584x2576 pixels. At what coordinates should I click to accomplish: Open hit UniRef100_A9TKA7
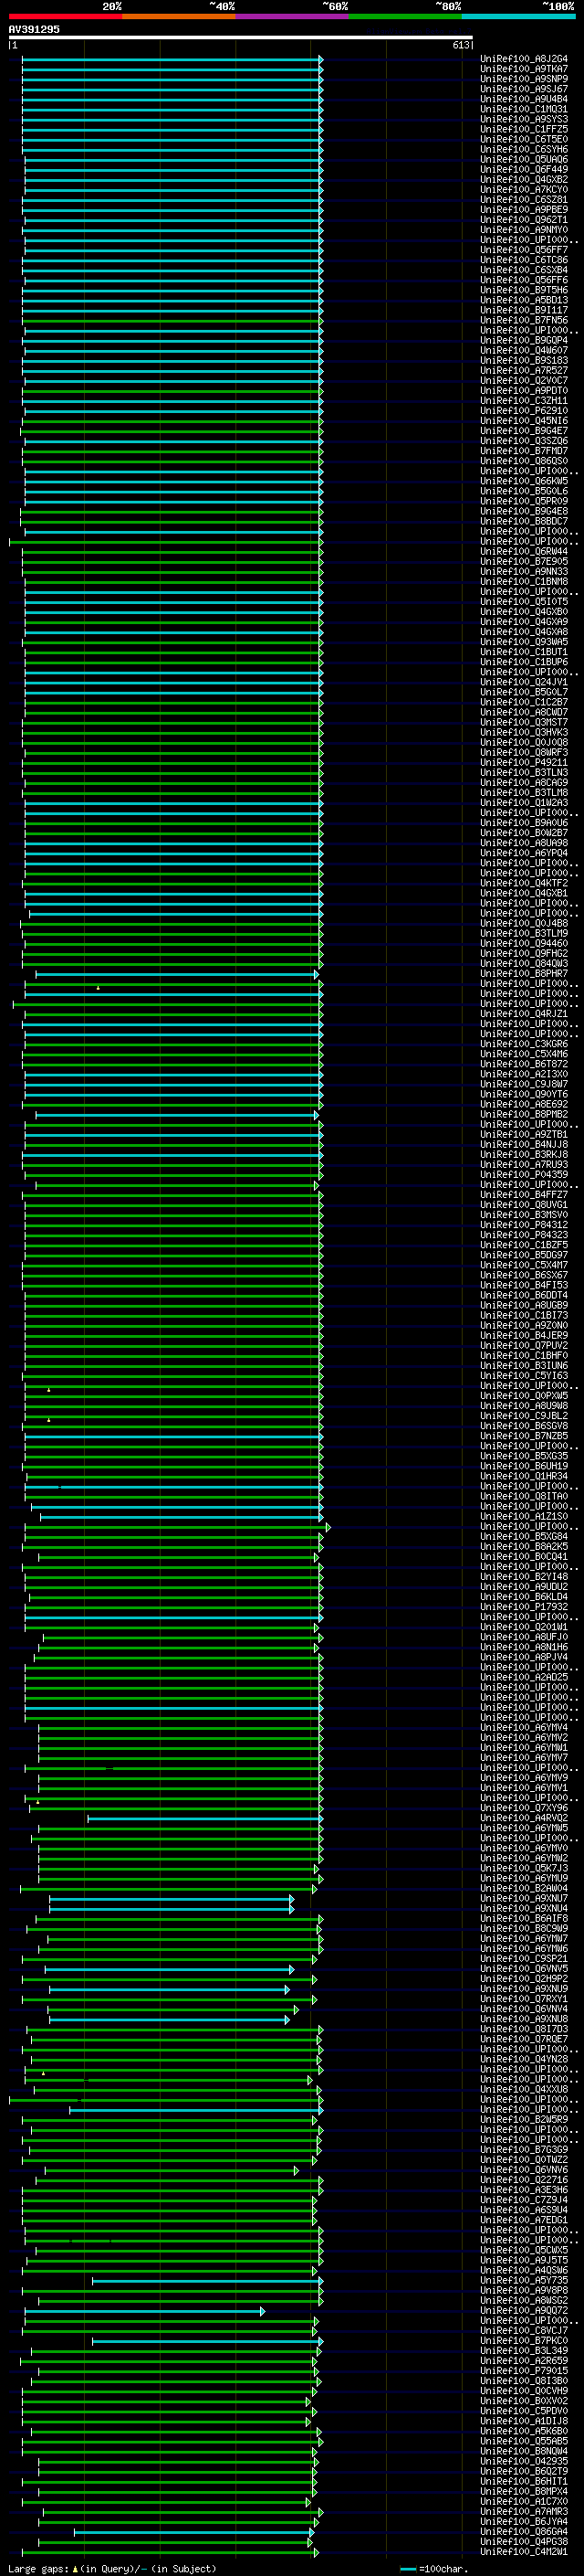click(x=524, y=69)
